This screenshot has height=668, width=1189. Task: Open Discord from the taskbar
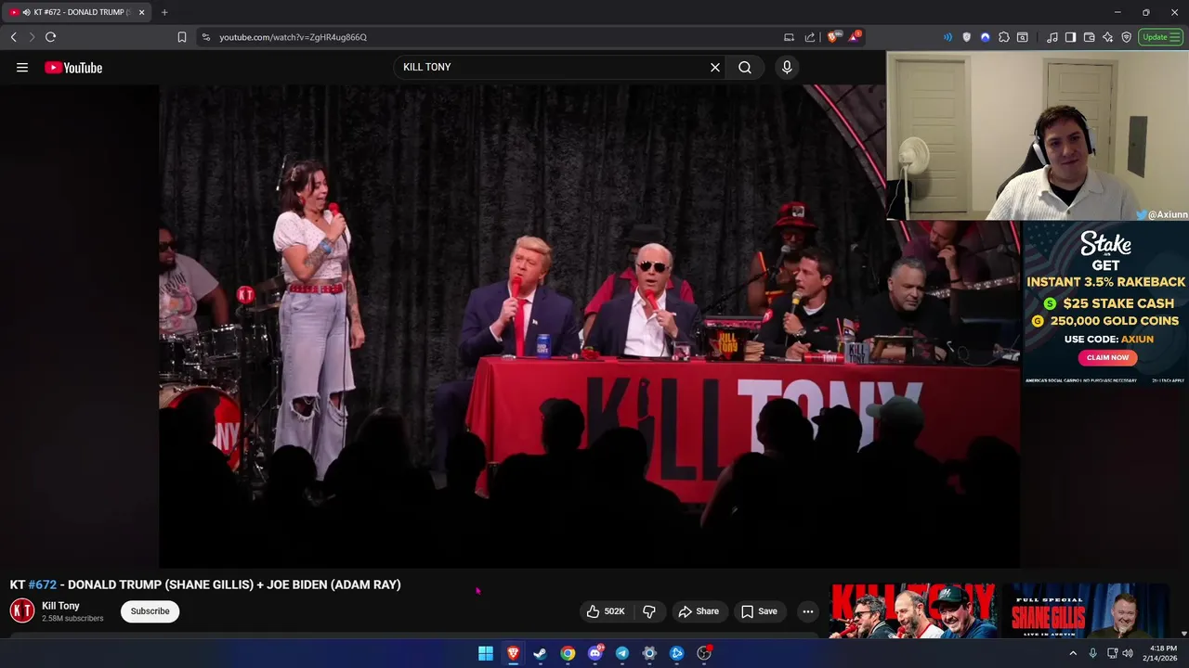tap(595, 653)
